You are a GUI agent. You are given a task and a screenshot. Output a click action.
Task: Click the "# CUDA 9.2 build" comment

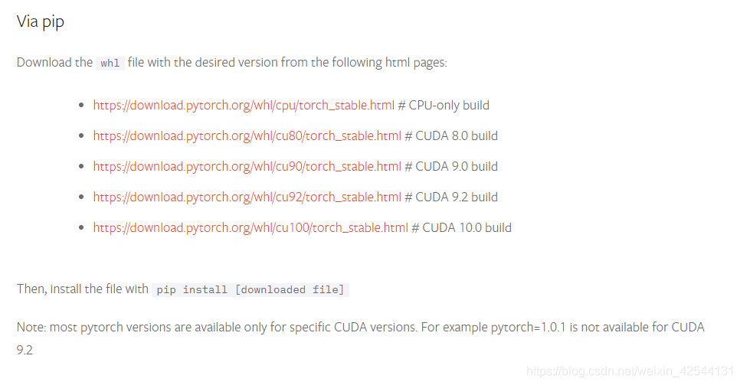click(451, 197)
